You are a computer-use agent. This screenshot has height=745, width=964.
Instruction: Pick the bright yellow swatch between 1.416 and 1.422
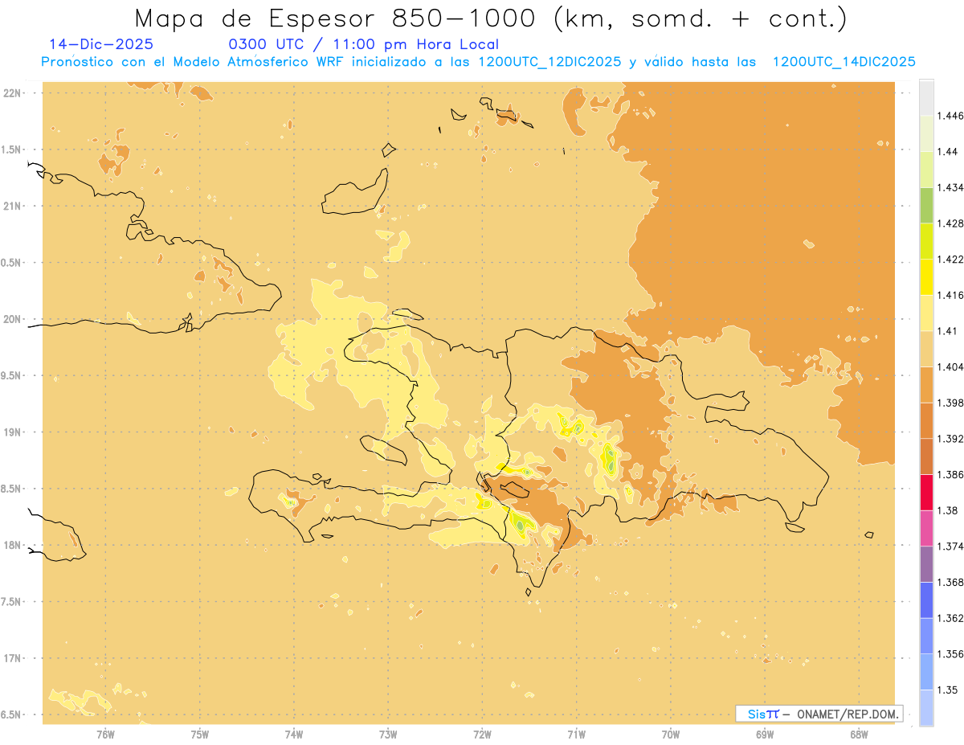(x=926, y=277)
